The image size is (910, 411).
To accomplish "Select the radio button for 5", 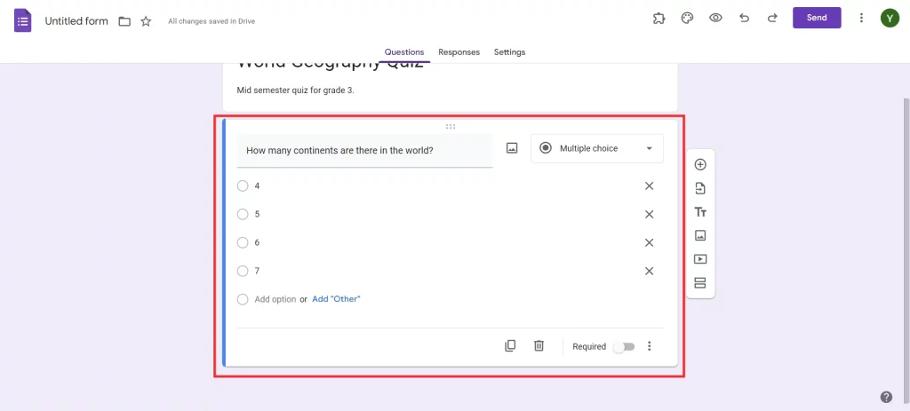I will (x=243, y=215).
